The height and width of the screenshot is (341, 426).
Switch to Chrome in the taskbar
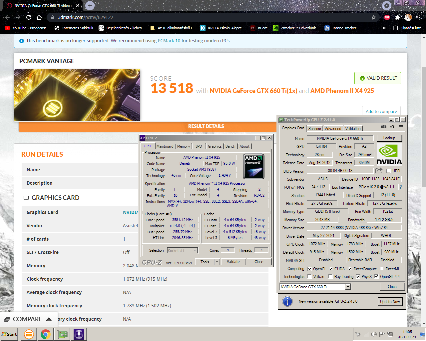point(46,334)
